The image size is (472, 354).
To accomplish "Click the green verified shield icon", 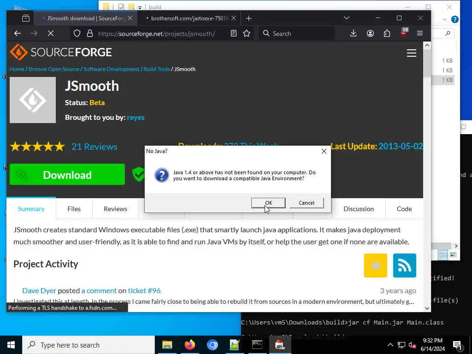I will (138, 174).
